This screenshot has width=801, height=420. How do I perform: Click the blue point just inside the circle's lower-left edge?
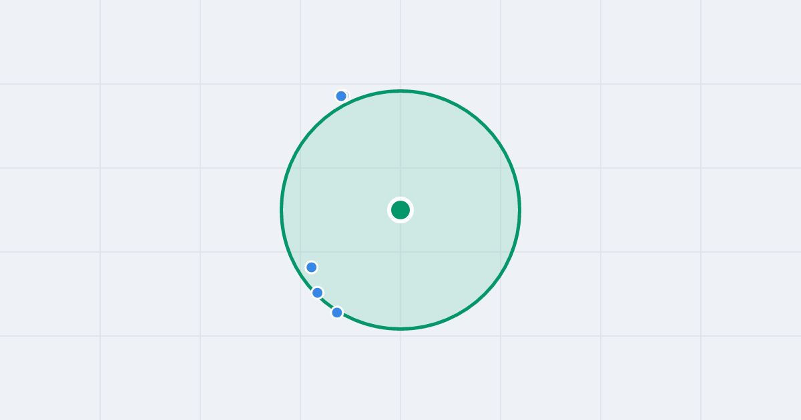(x=312, y=267)
